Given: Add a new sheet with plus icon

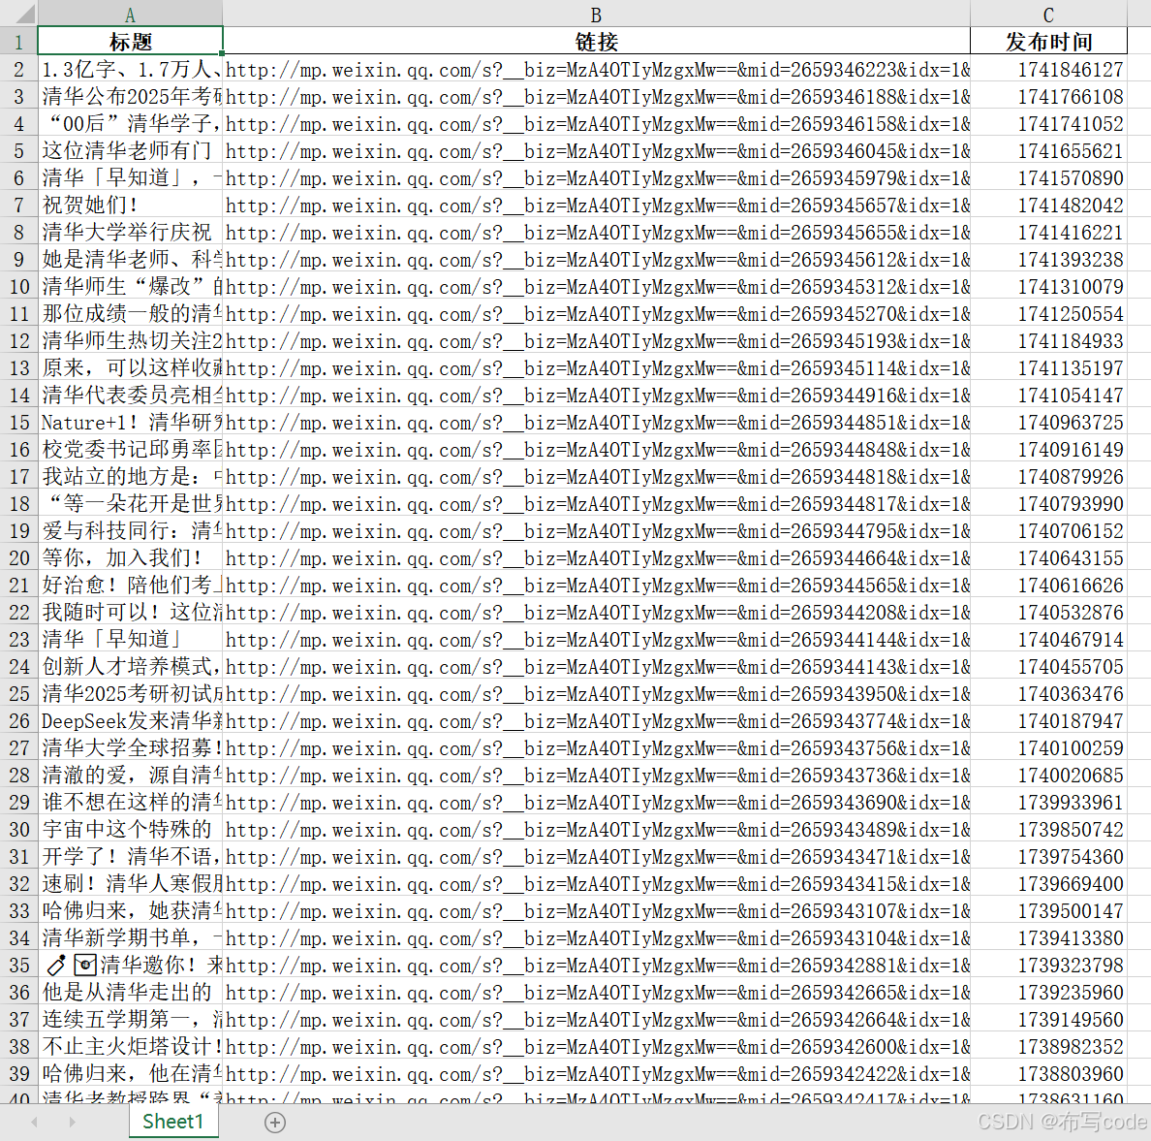Looking at the screenshot, I should (274, 1122).
